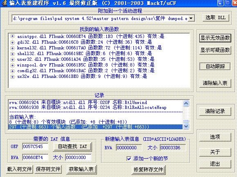The width and height of the screenshot is (237, 177).
Task: Click the 保存树文件 button
Action: point(48,169)
